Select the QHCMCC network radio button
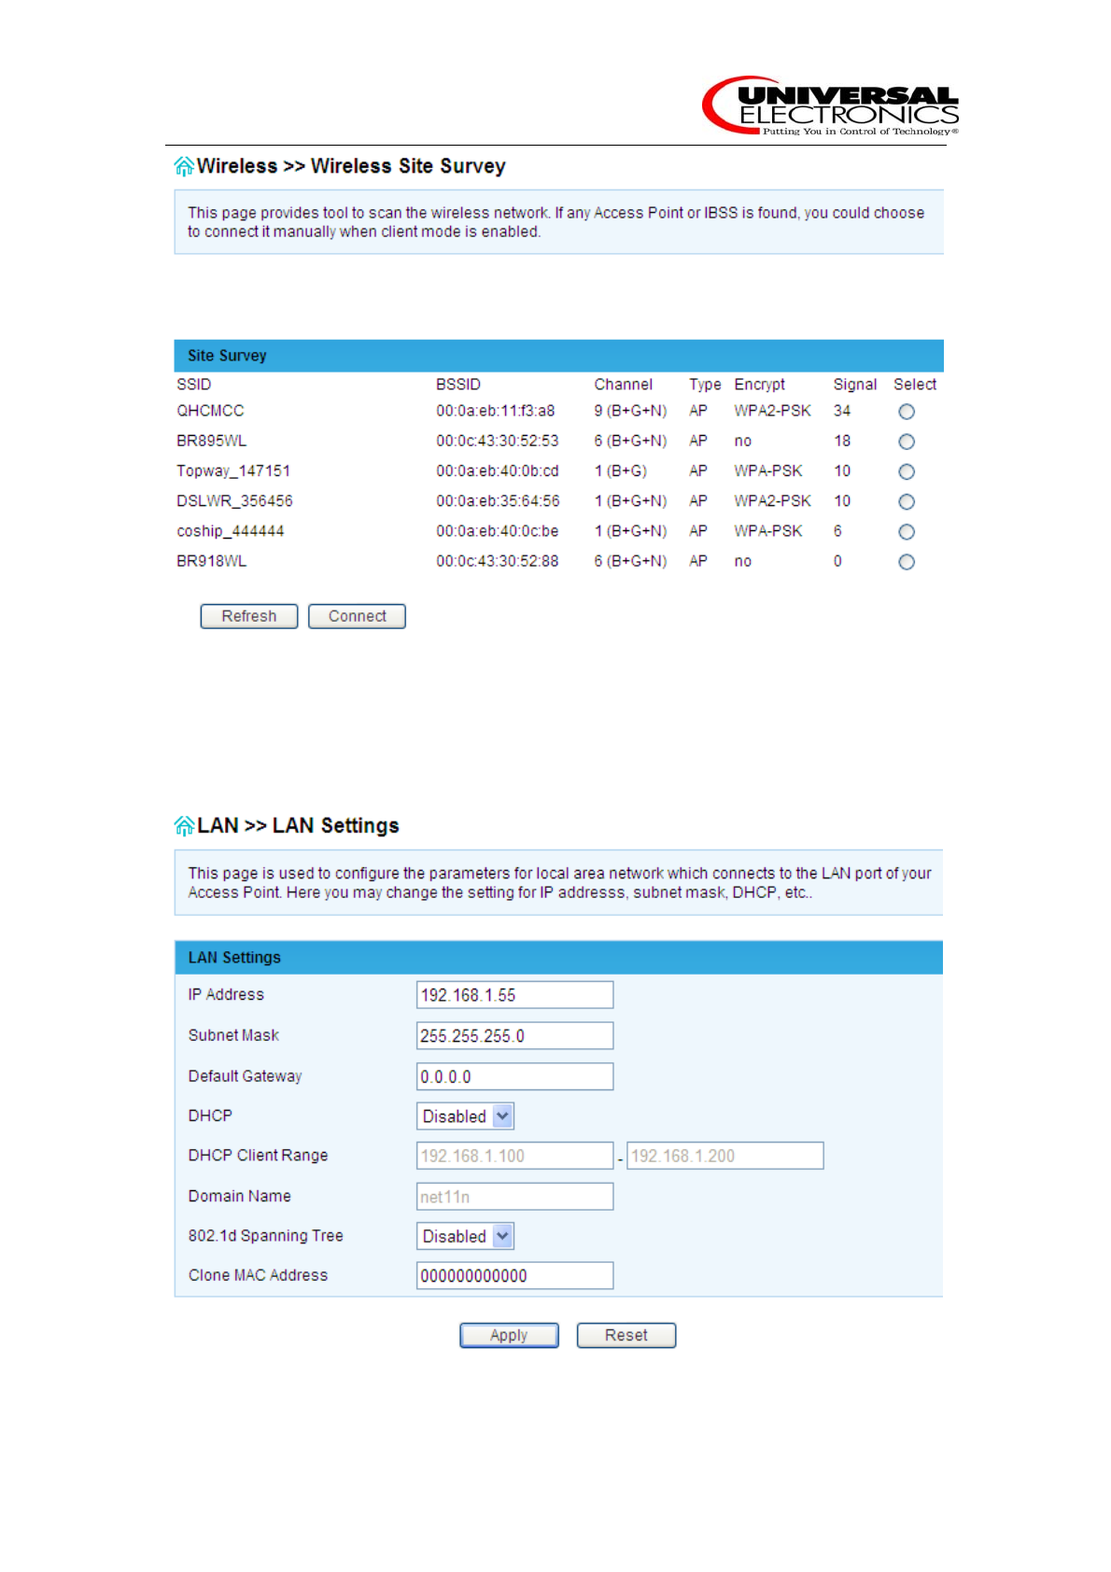Screen dimensions: 1111x1572 [906, 412]
